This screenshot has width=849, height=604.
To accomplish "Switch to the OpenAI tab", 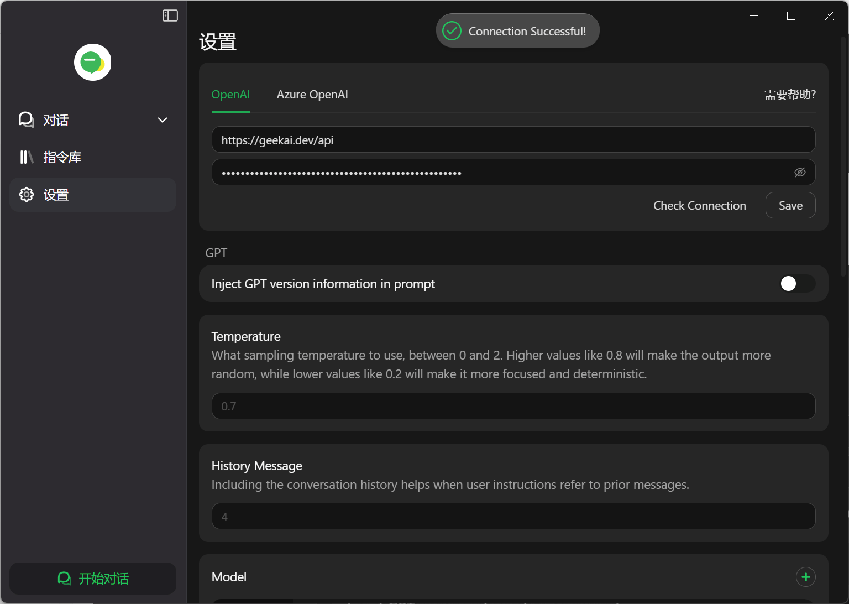I will click(x=230, y=95).
